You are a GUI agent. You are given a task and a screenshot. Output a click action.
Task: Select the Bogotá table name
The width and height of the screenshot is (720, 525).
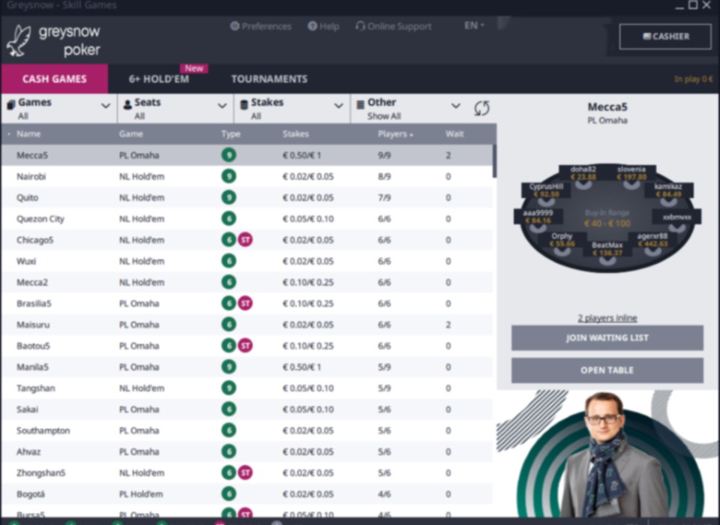pos(30,493)
